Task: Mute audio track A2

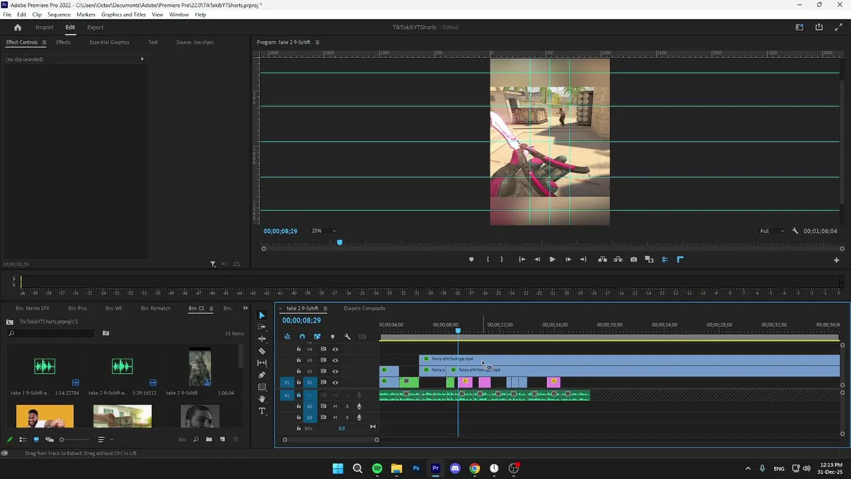Action: coord(335,406)
